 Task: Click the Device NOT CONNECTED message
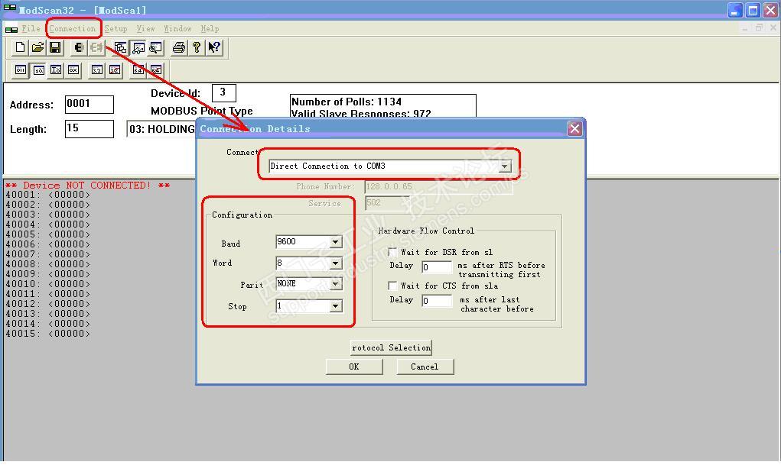88,186
